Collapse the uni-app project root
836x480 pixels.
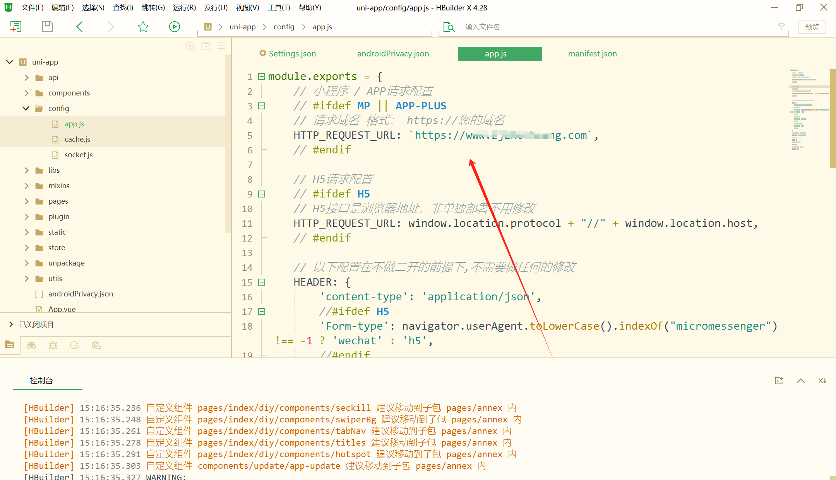pyautogui.click(x=10, y=62)
